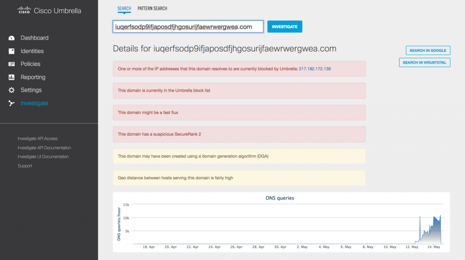Click Search in Google button
The width and height of the screenshot is (465, 260).
pos(428,50)
